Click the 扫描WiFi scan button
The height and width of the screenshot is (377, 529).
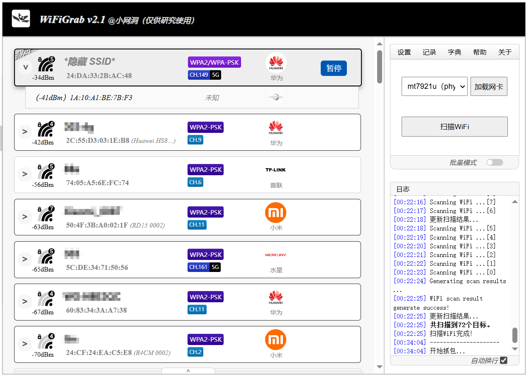click(x=455, y=127)
